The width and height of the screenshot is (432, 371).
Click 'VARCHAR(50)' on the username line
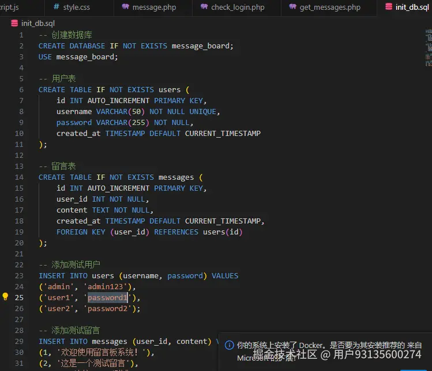[x=121, y=112]
